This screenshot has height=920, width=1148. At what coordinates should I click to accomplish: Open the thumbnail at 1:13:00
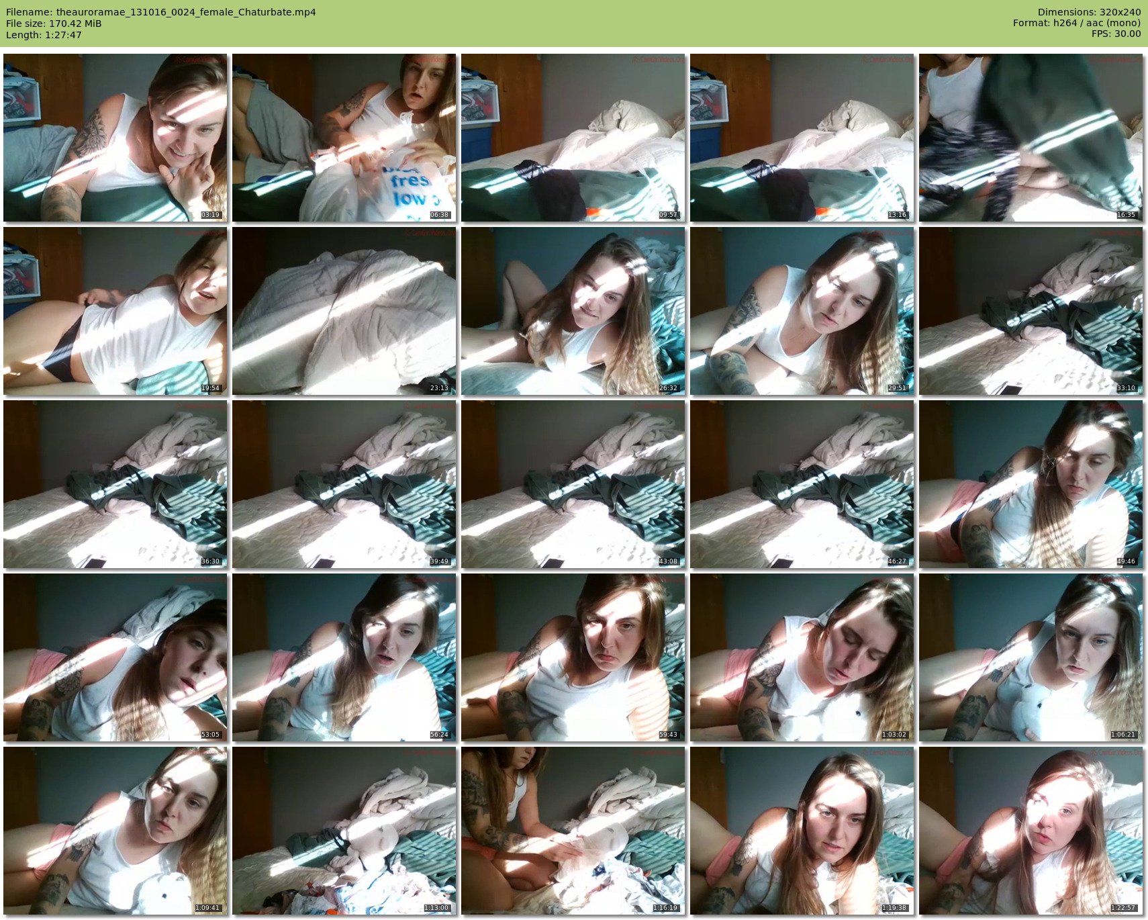pos(344,831)
